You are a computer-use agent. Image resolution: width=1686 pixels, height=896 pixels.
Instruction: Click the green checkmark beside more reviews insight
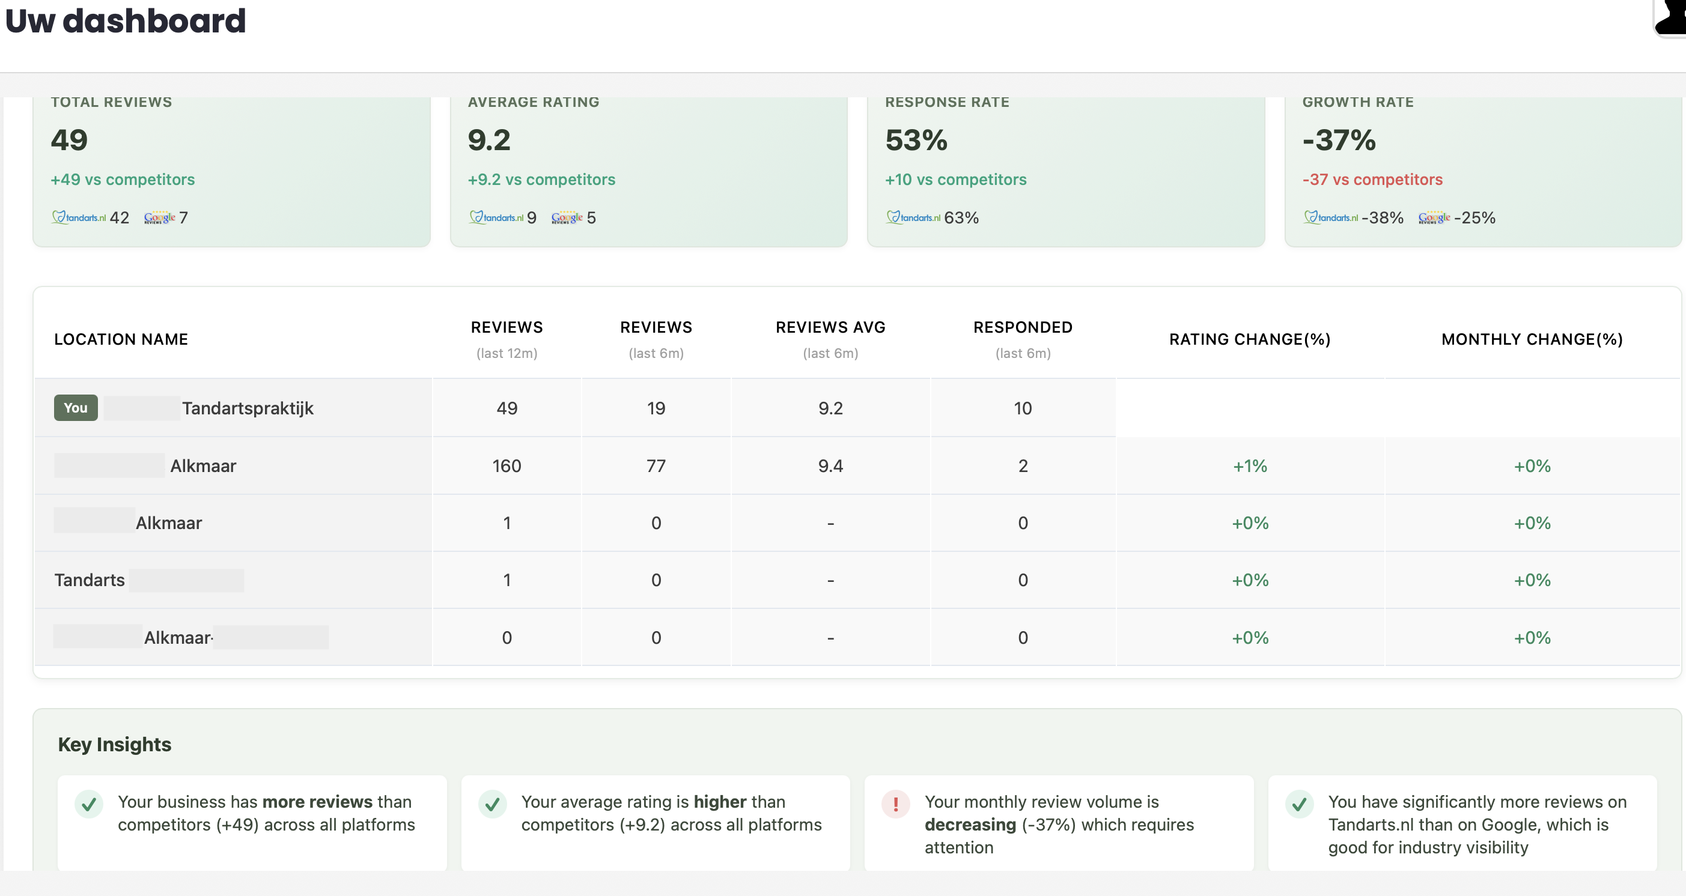[89, 804]
